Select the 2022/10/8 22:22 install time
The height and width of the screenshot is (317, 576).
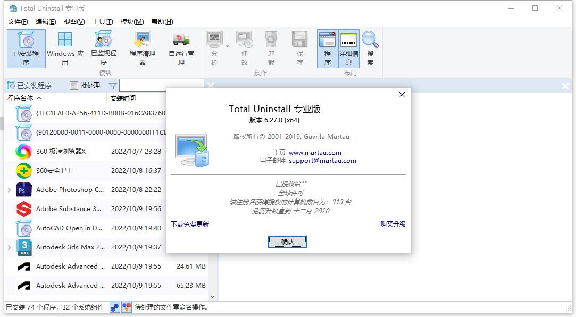(136, 190)
